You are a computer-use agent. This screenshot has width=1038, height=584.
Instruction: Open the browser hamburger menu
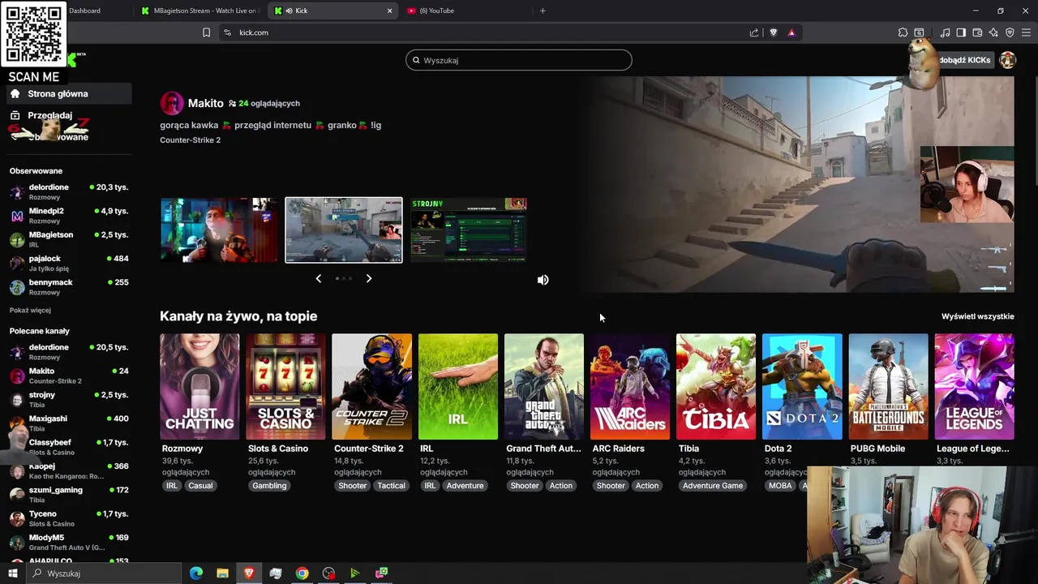tap(1026, 32)
